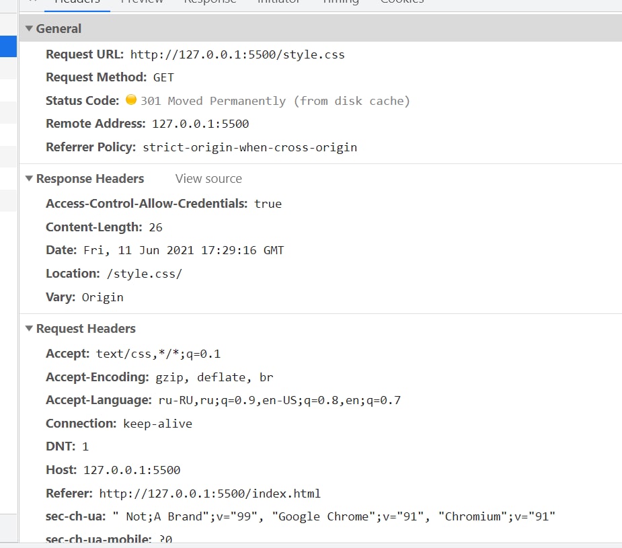Collapse the General section triangle

point(28,28)
